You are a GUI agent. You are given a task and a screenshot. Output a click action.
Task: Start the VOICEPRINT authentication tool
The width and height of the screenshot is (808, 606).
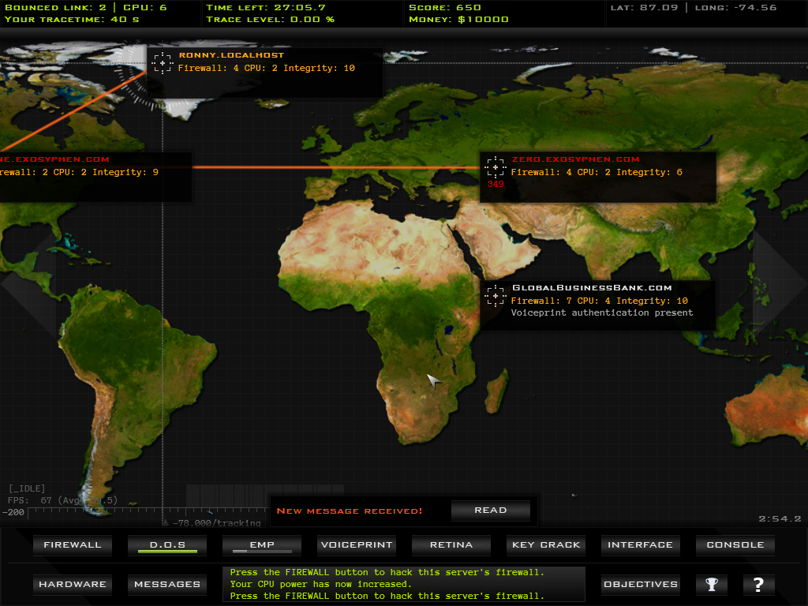(357, 545)
